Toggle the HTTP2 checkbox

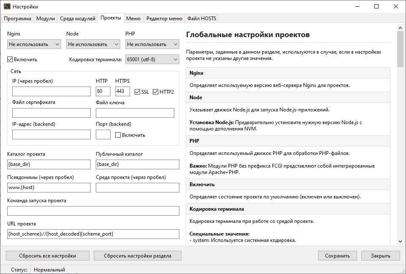coord(156,92)
